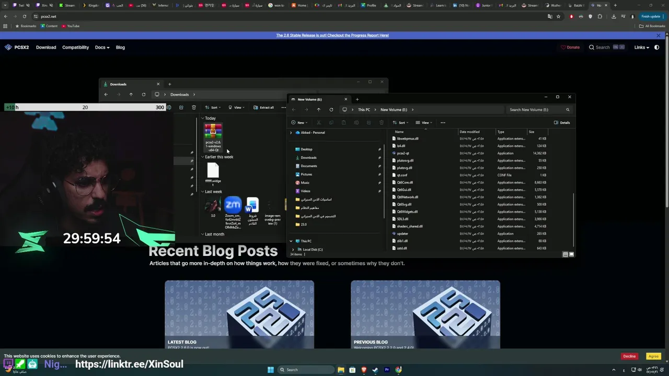Collapse the Earlier this week group

203,157
